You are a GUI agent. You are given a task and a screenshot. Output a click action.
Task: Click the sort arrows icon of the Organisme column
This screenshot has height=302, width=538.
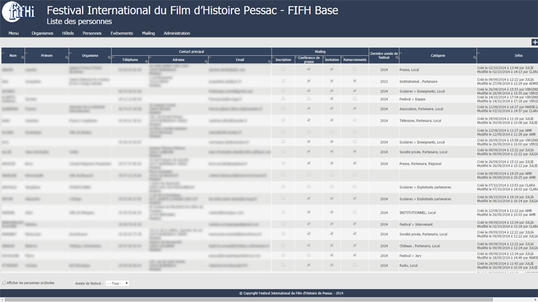[x=71, y=53]
